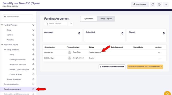Collapse the Setup and Send group

(5, 50)
